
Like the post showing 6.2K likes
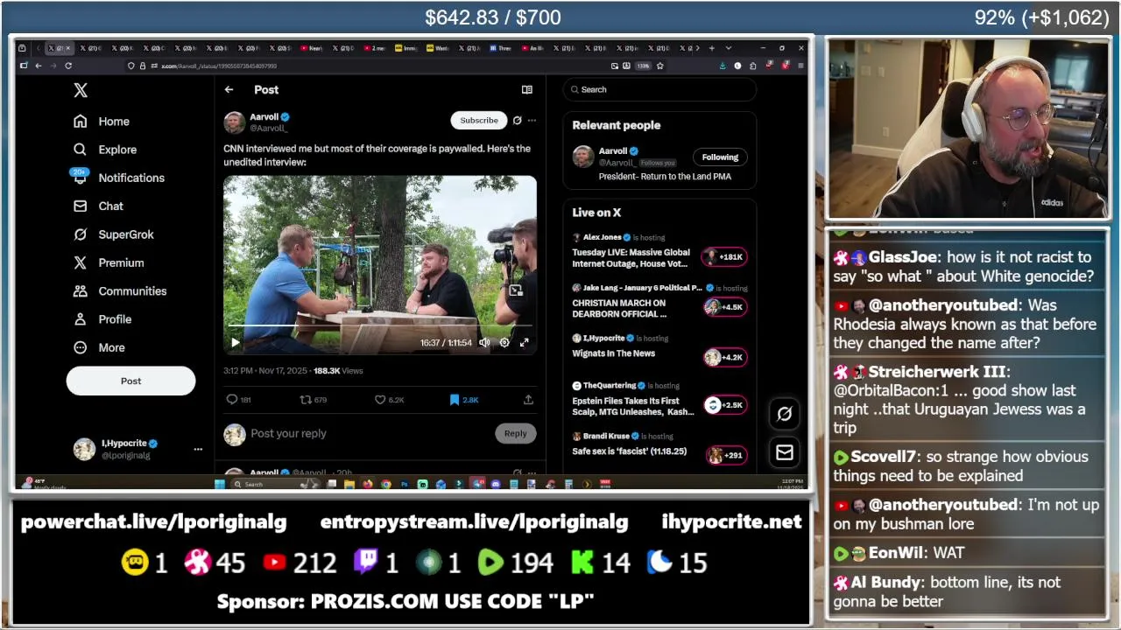(390, 400)
